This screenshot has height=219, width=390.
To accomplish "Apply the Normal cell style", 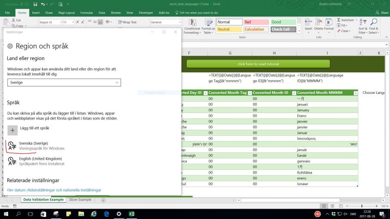I will click(x=229, y=22).
